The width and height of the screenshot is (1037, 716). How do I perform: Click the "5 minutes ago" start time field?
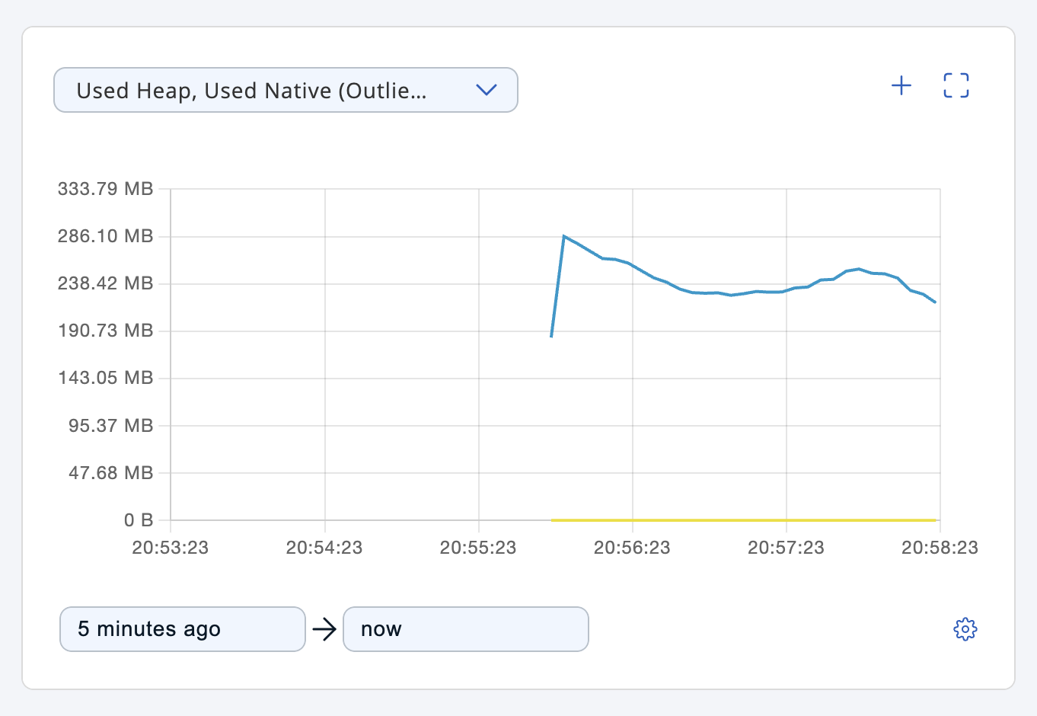pyautogui.click(x=183, y=629)
